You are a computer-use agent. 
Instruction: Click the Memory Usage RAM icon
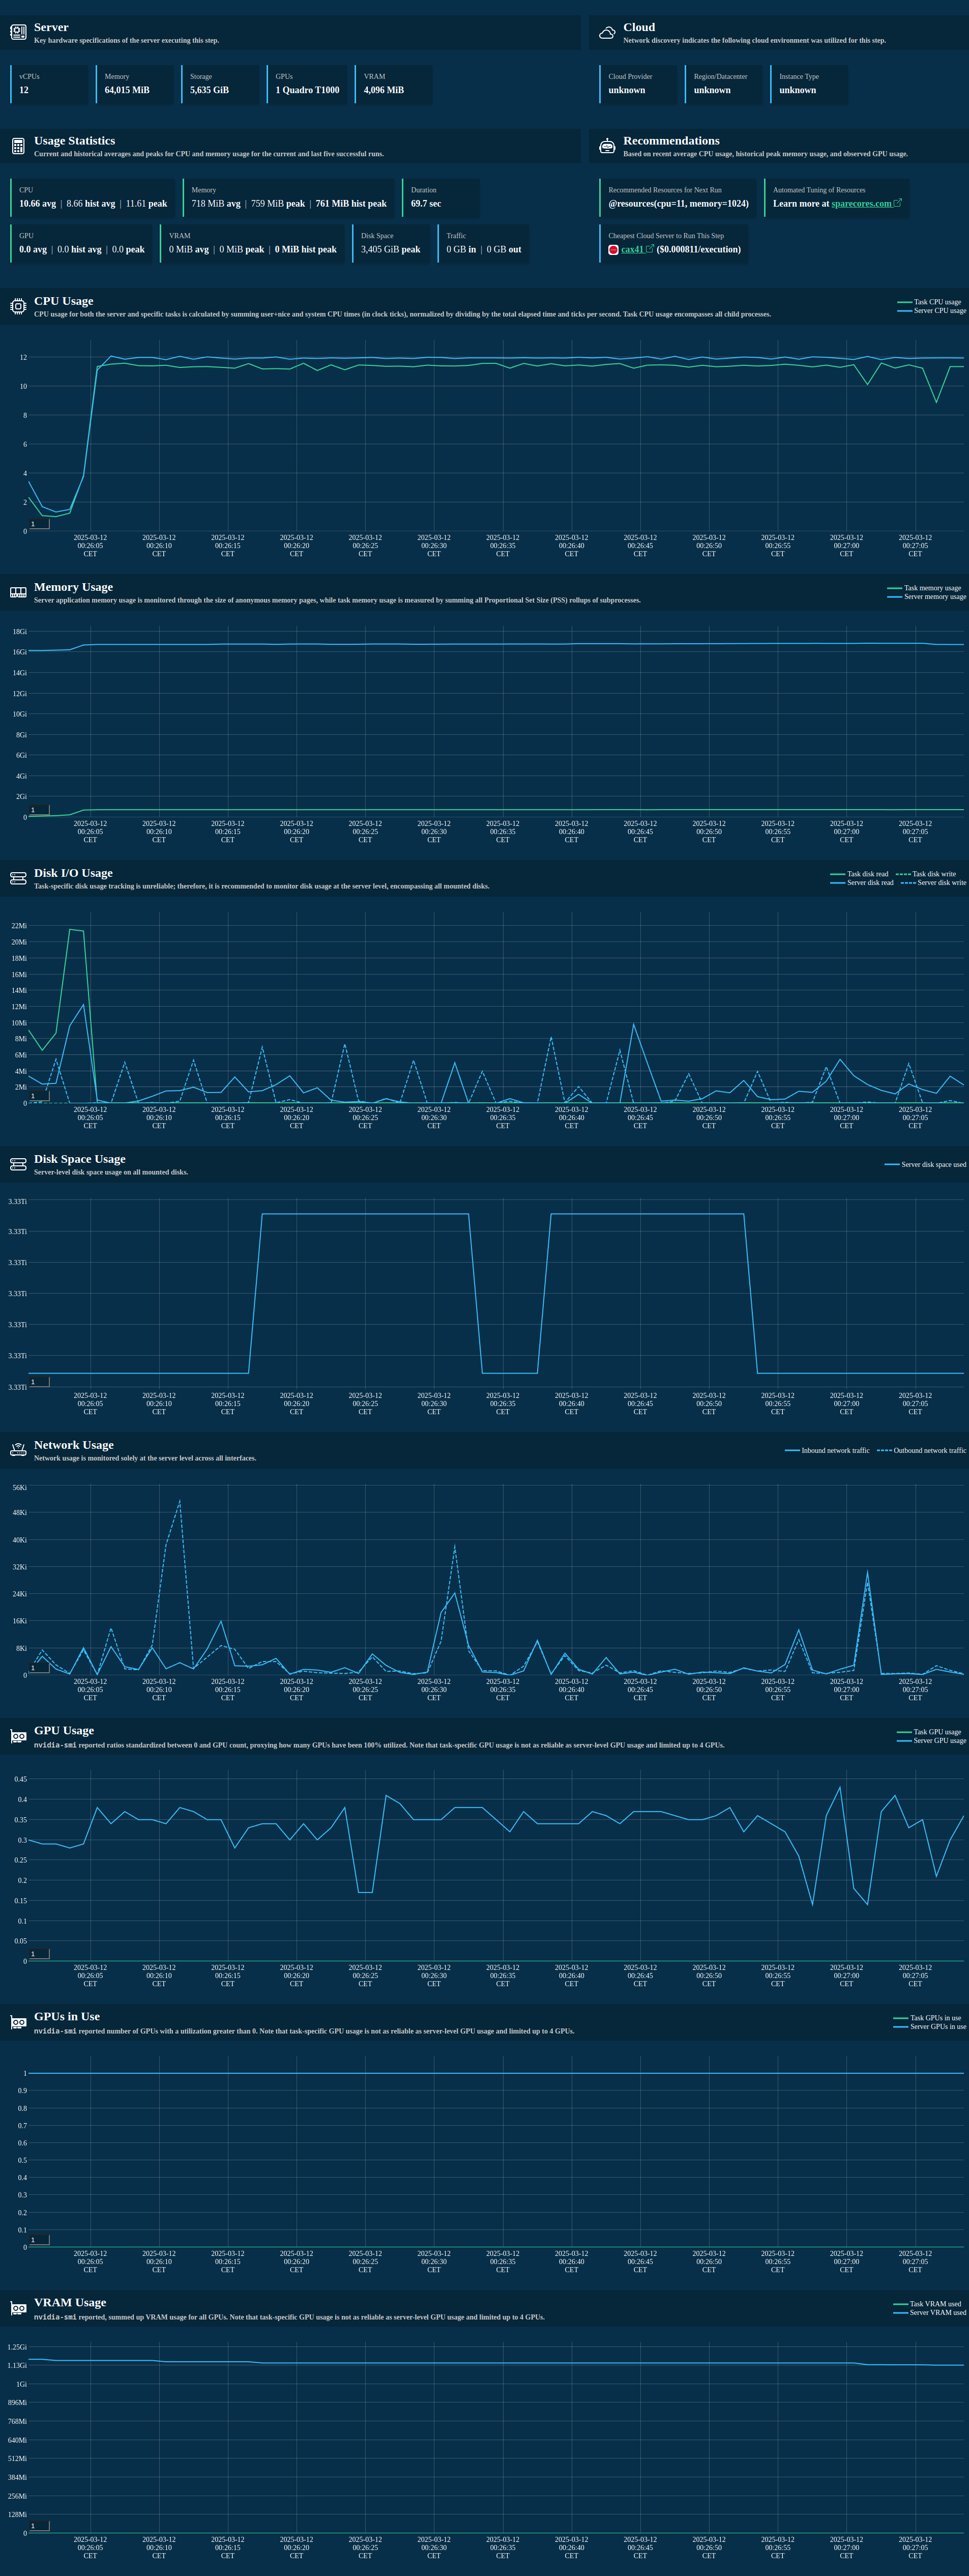pyautogui.click(x=18, y=592)
